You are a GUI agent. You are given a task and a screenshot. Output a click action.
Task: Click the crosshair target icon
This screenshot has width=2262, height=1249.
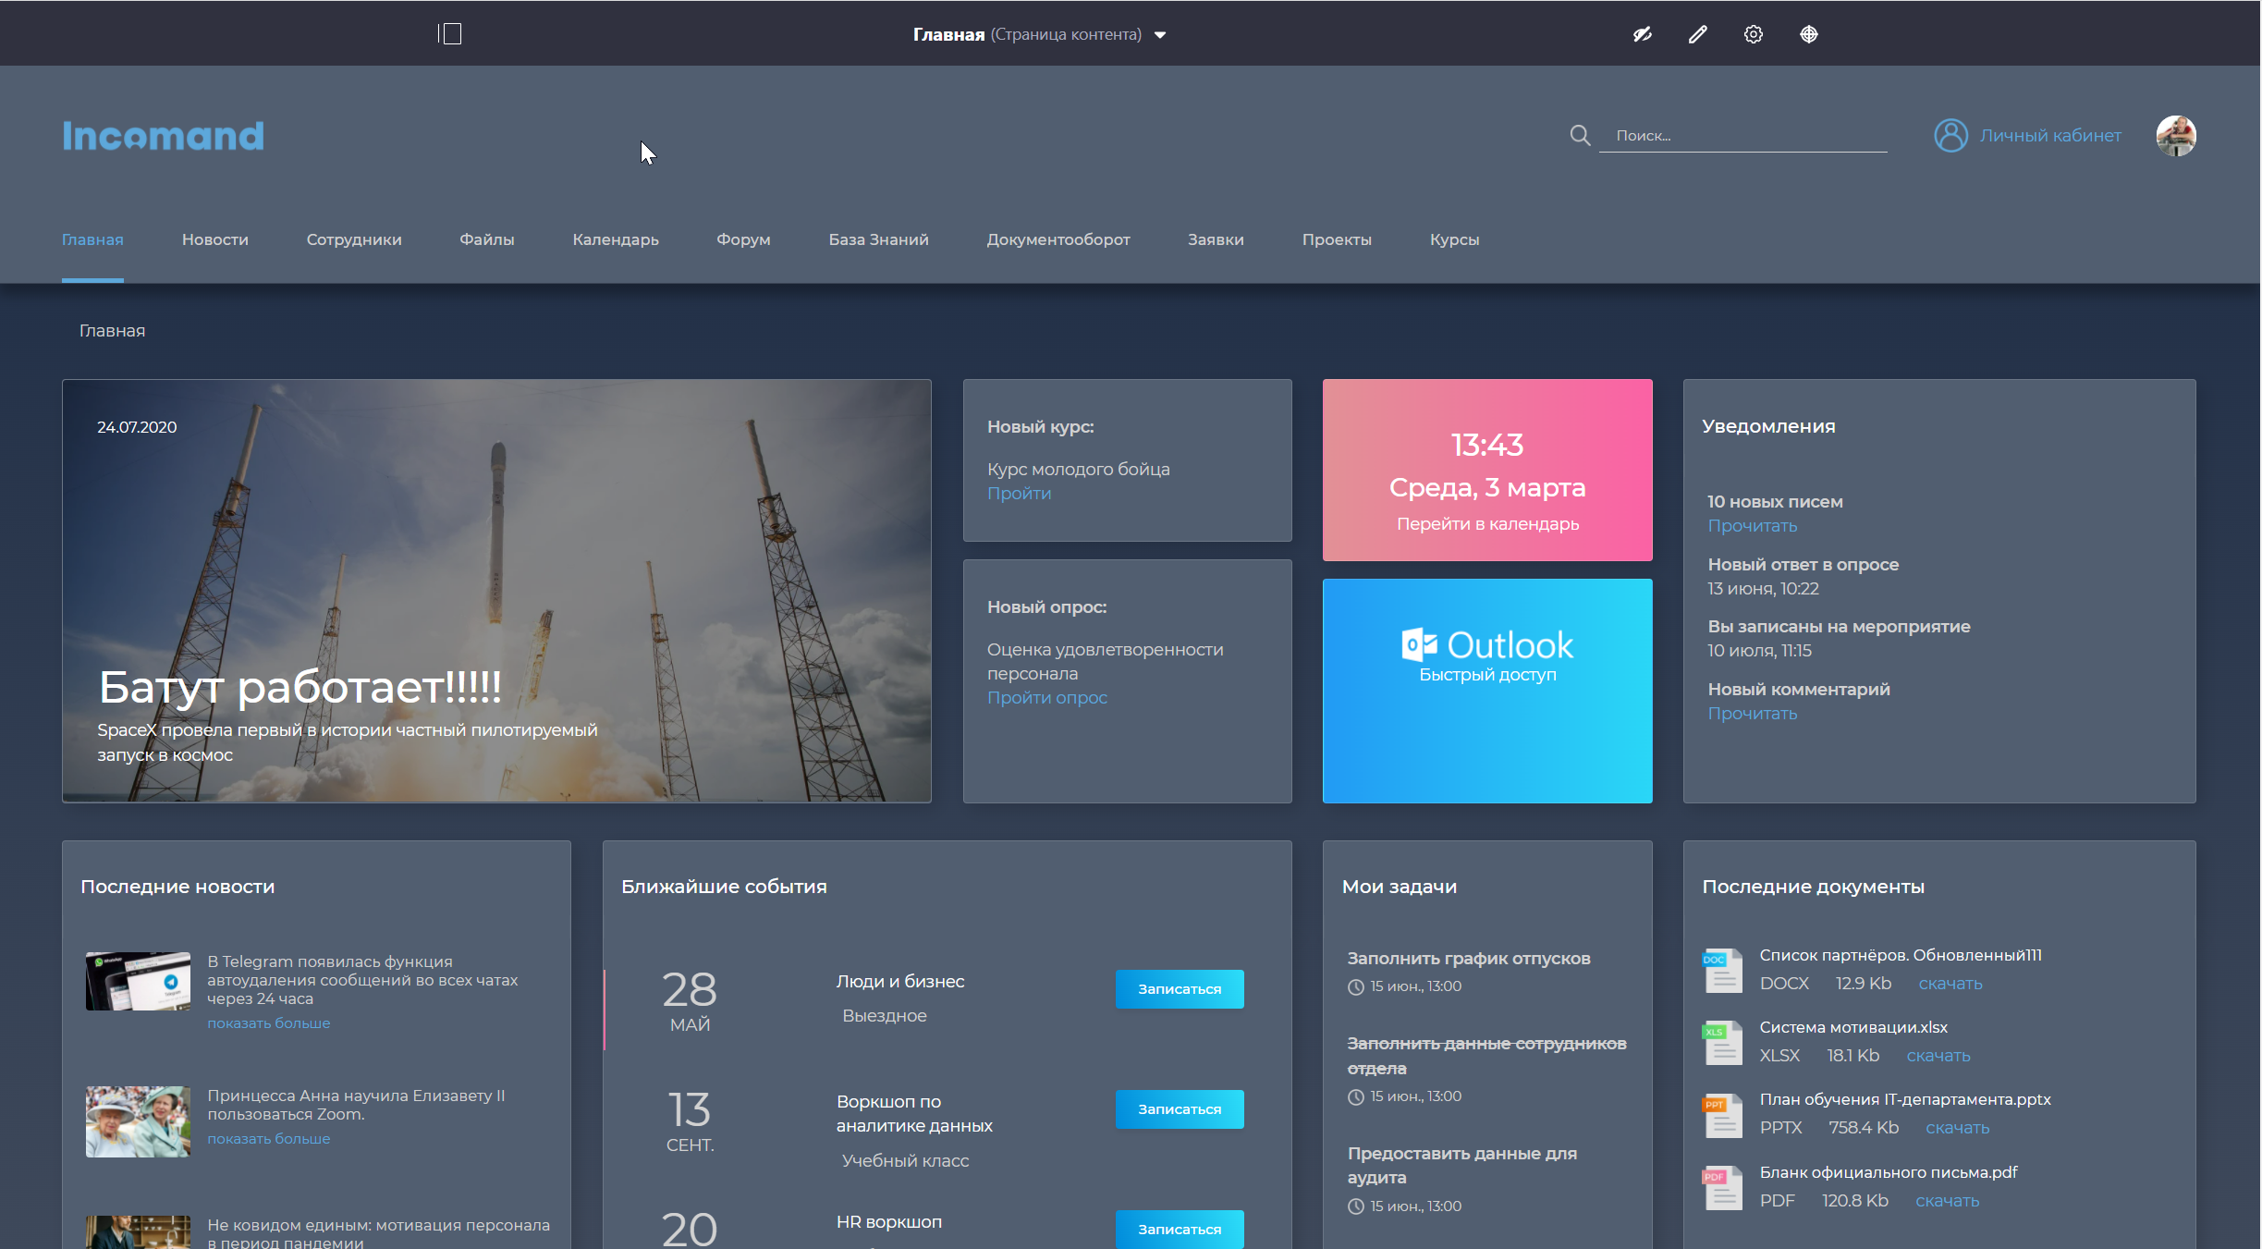coord(1808,34)
